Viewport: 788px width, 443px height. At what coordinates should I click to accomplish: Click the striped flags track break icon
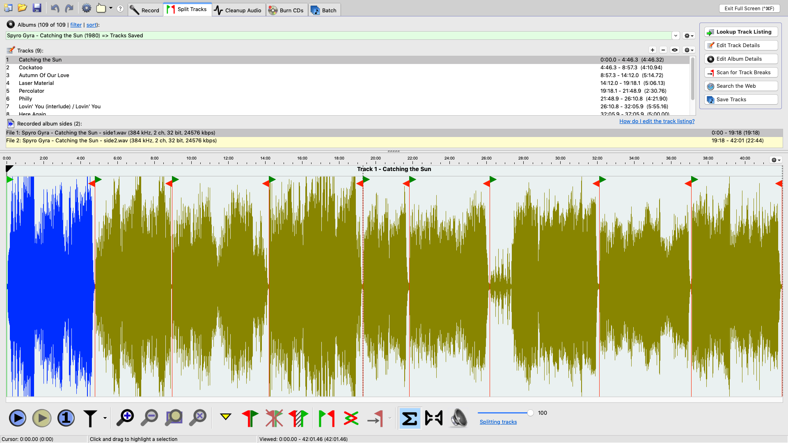298,418
